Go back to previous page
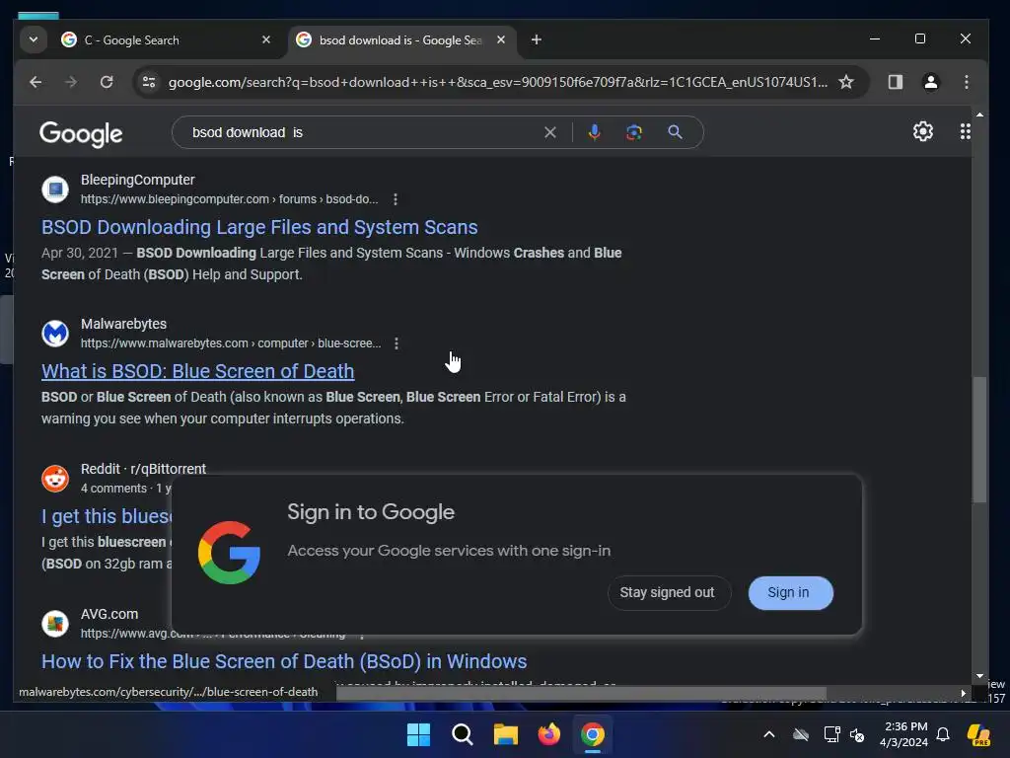This screenshot has width=1010, height=758. (x=36, y=82)
